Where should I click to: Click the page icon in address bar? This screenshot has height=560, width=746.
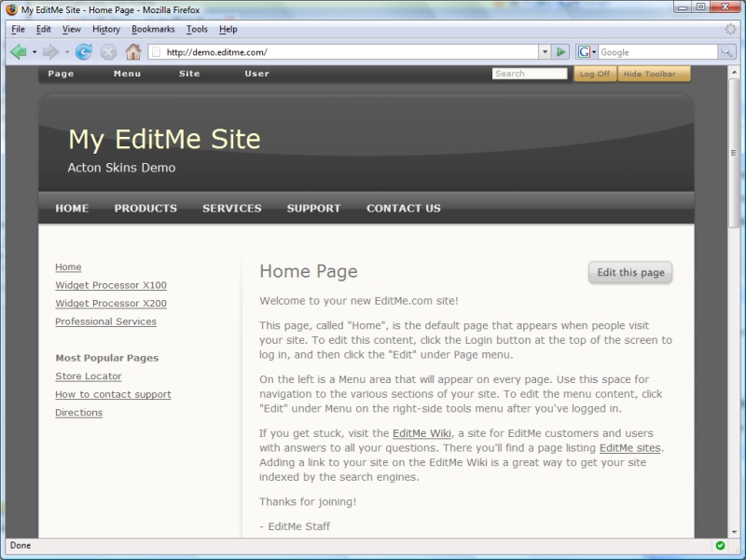coord(156,52)
